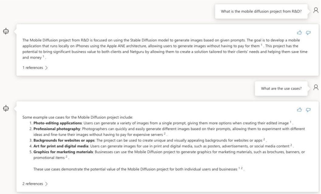Open citation 1 after "edited image"
The image size is (321, 194).
(290, 122)
